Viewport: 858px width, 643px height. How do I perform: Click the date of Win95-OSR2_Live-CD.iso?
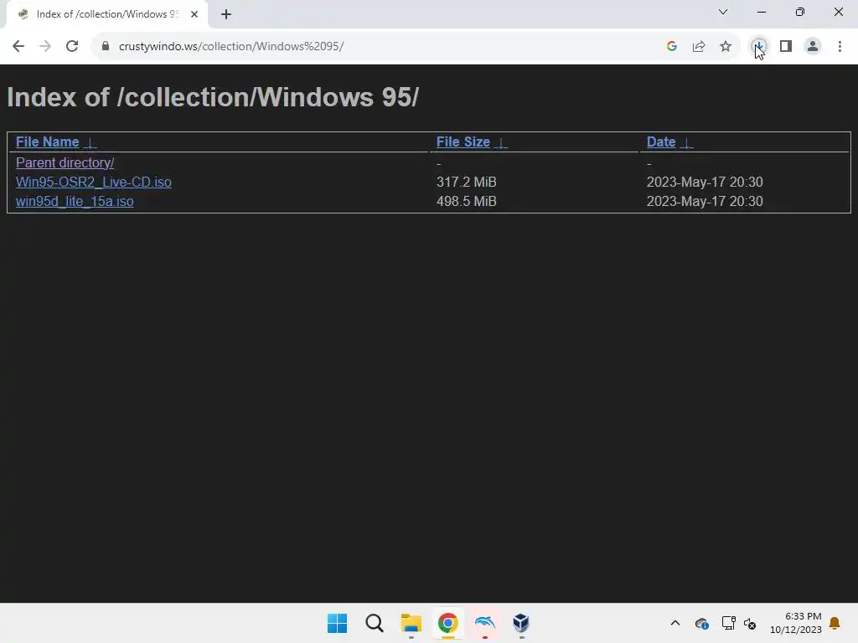point(705,182)
